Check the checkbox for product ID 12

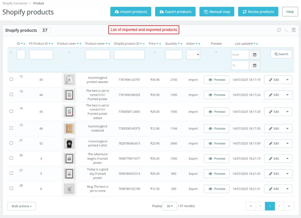click(x=11, y=79)
